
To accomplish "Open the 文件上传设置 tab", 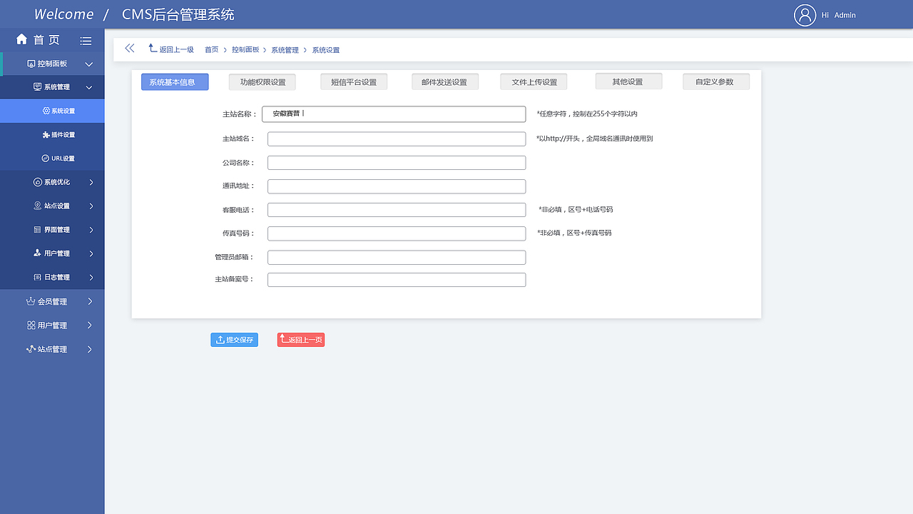I will pyautogui.click(x=534, y=82).
